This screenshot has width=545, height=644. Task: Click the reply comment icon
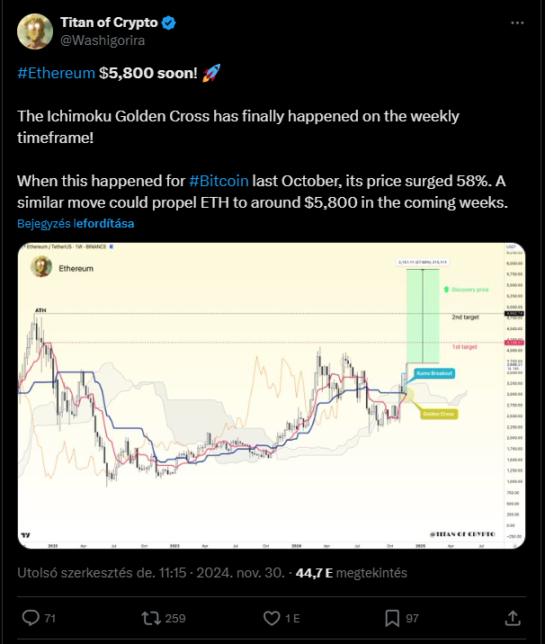point(31,618)
